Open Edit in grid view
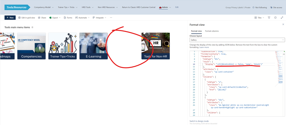286x125 pixels. (27, 18)
